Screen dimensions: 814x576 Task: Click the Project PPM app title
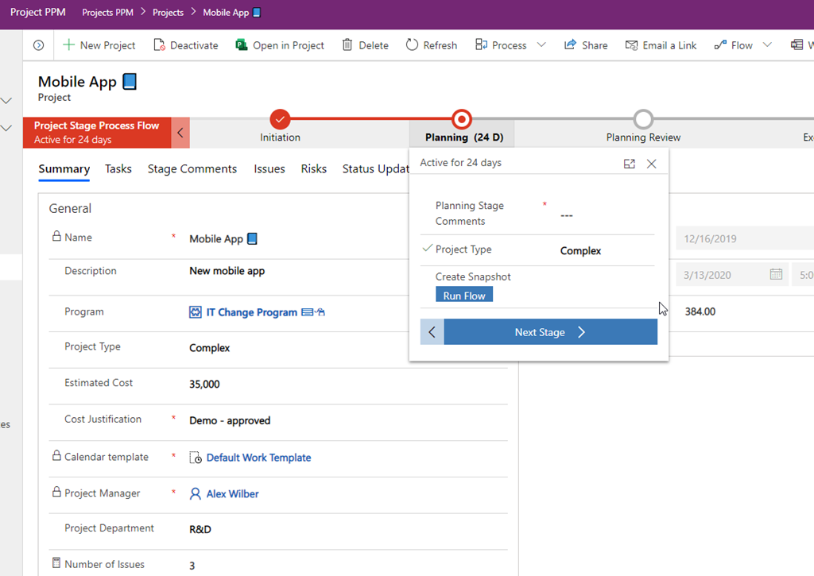click(38, 13)
